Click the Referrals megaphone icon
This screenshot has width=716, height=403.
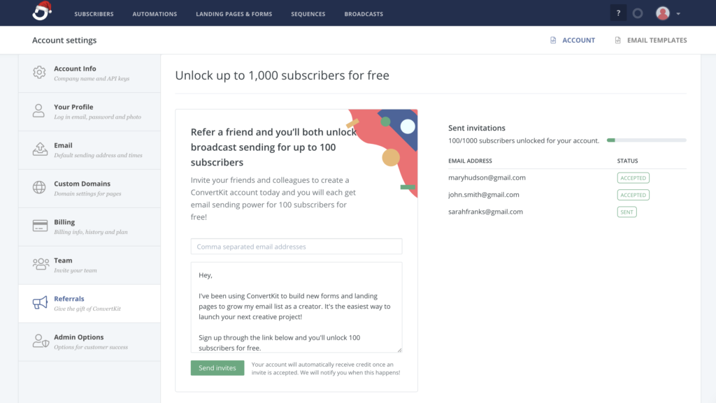(x=40, y=303)
